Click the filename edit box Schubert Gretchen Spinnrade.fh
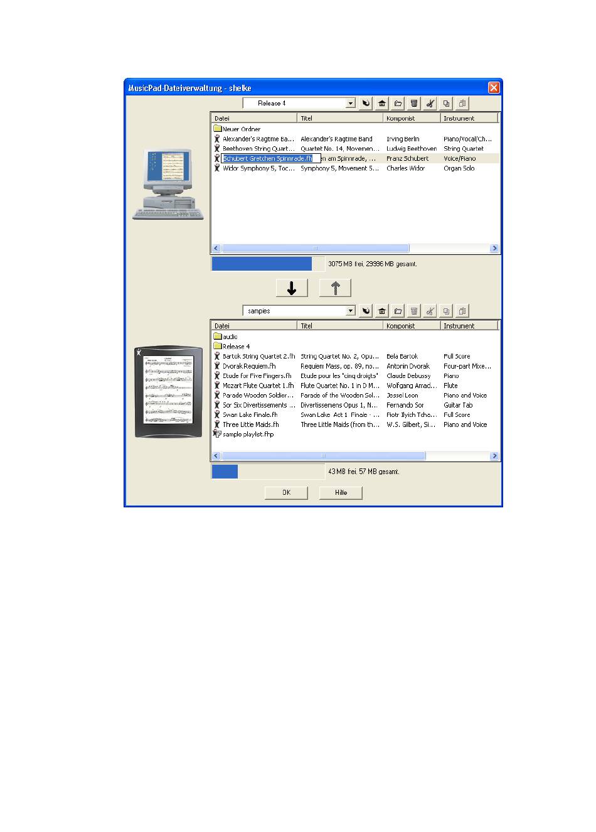596x832 pixels. [x=271, y=158]
